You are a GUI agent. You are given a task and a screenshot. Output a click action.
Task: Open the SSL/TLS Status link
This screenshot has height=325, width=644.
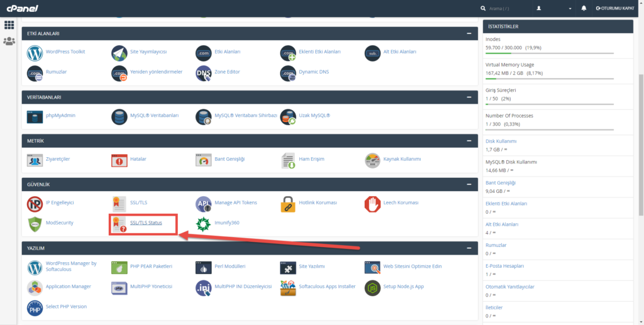pos(146,223)
